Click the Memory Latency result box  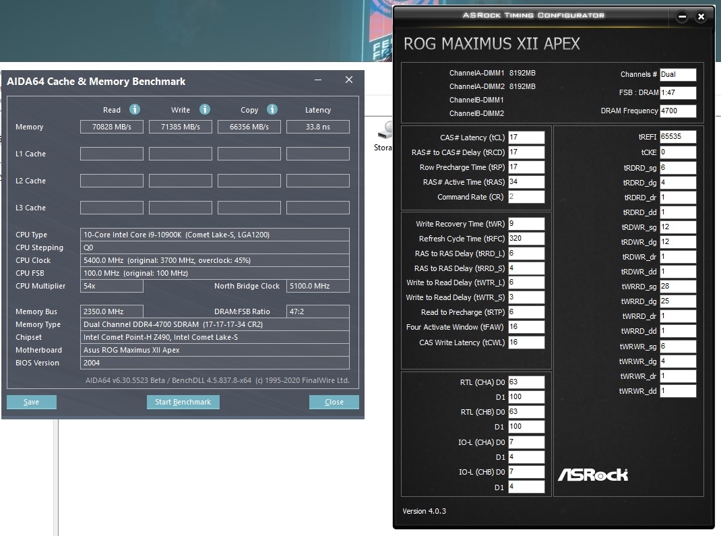pyautogui.click(x=318, y=127)
